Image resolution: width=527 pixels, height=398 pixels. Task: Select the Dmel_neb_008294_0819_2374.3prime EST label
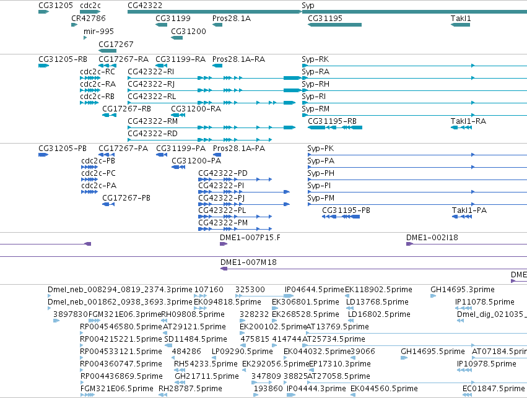coord(120,290)
